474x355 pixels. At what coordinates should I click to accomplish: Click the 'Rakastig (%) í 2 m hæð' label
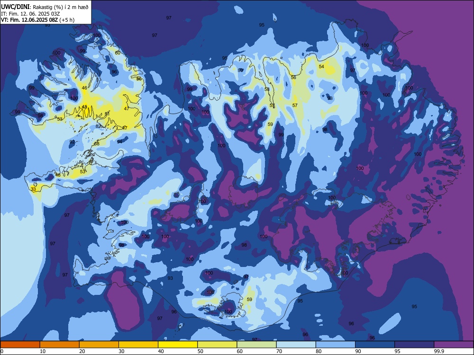pyautogui.click(x=61, y=7)
